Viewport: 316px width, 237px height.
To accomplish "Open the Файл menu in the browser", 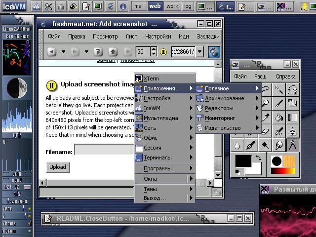I will point(54,37).
